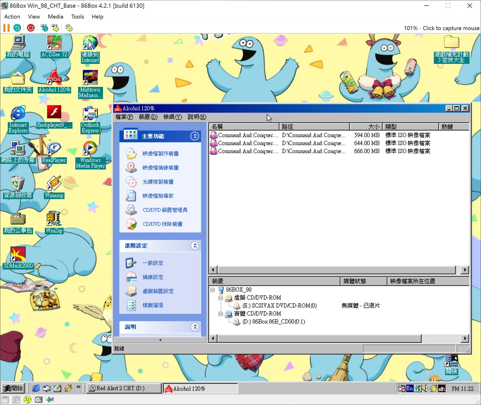
Task: Start the 光碟複製精靈 disc copy wizard
Action: (x=158, y=182)
